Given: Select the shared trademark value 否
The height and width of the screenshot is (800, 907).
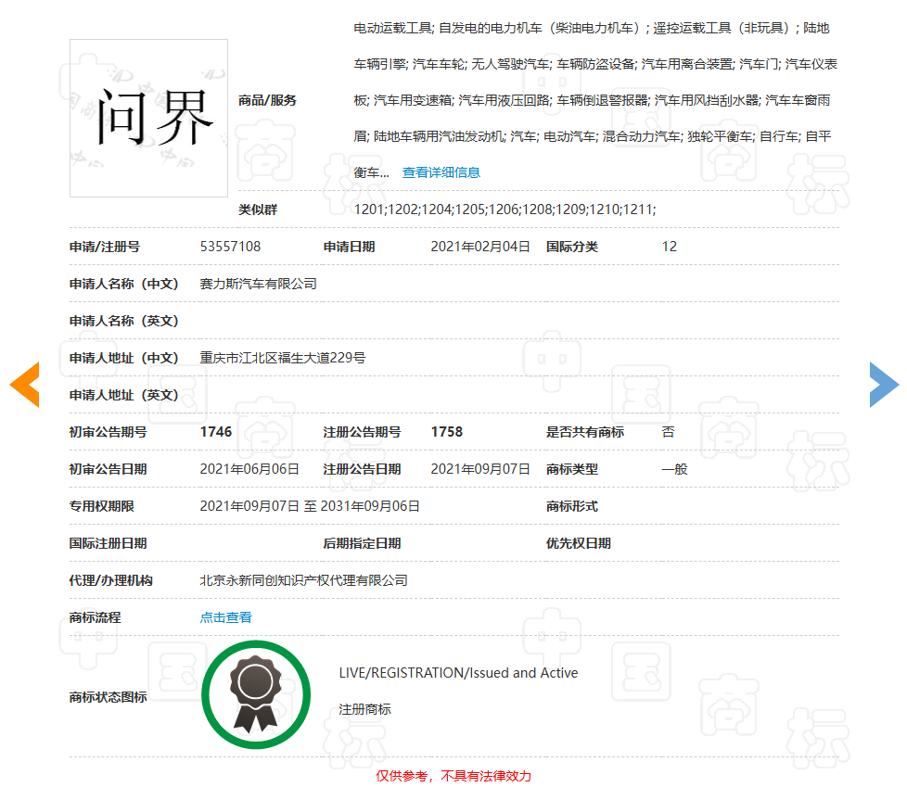Looking at the screenshot, I should click(x=668, y=432).
